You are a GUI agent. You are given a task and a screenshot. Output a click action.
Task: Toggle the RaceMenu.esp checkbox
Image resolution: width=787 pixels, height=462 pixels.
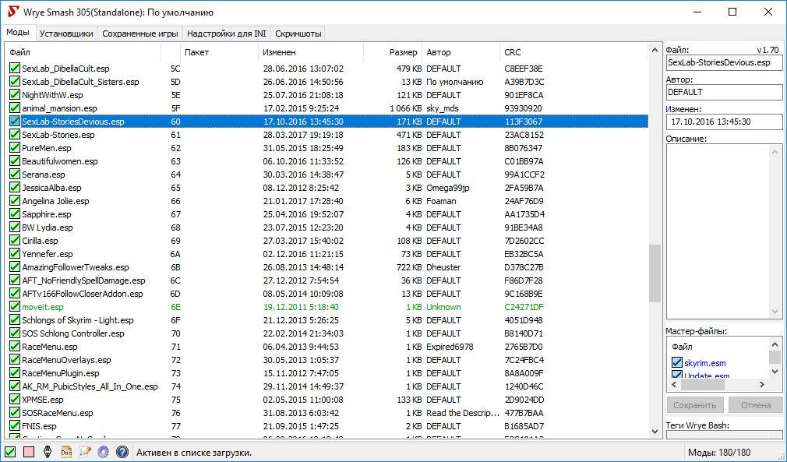15,347
